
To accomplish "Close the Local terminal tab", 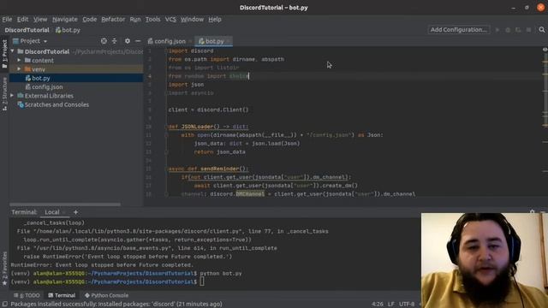I will click(x=64, y=212).
